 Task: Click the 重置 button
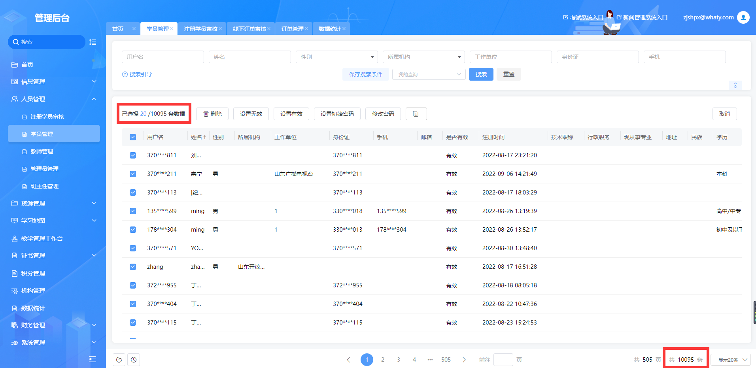tap(509, 74)
